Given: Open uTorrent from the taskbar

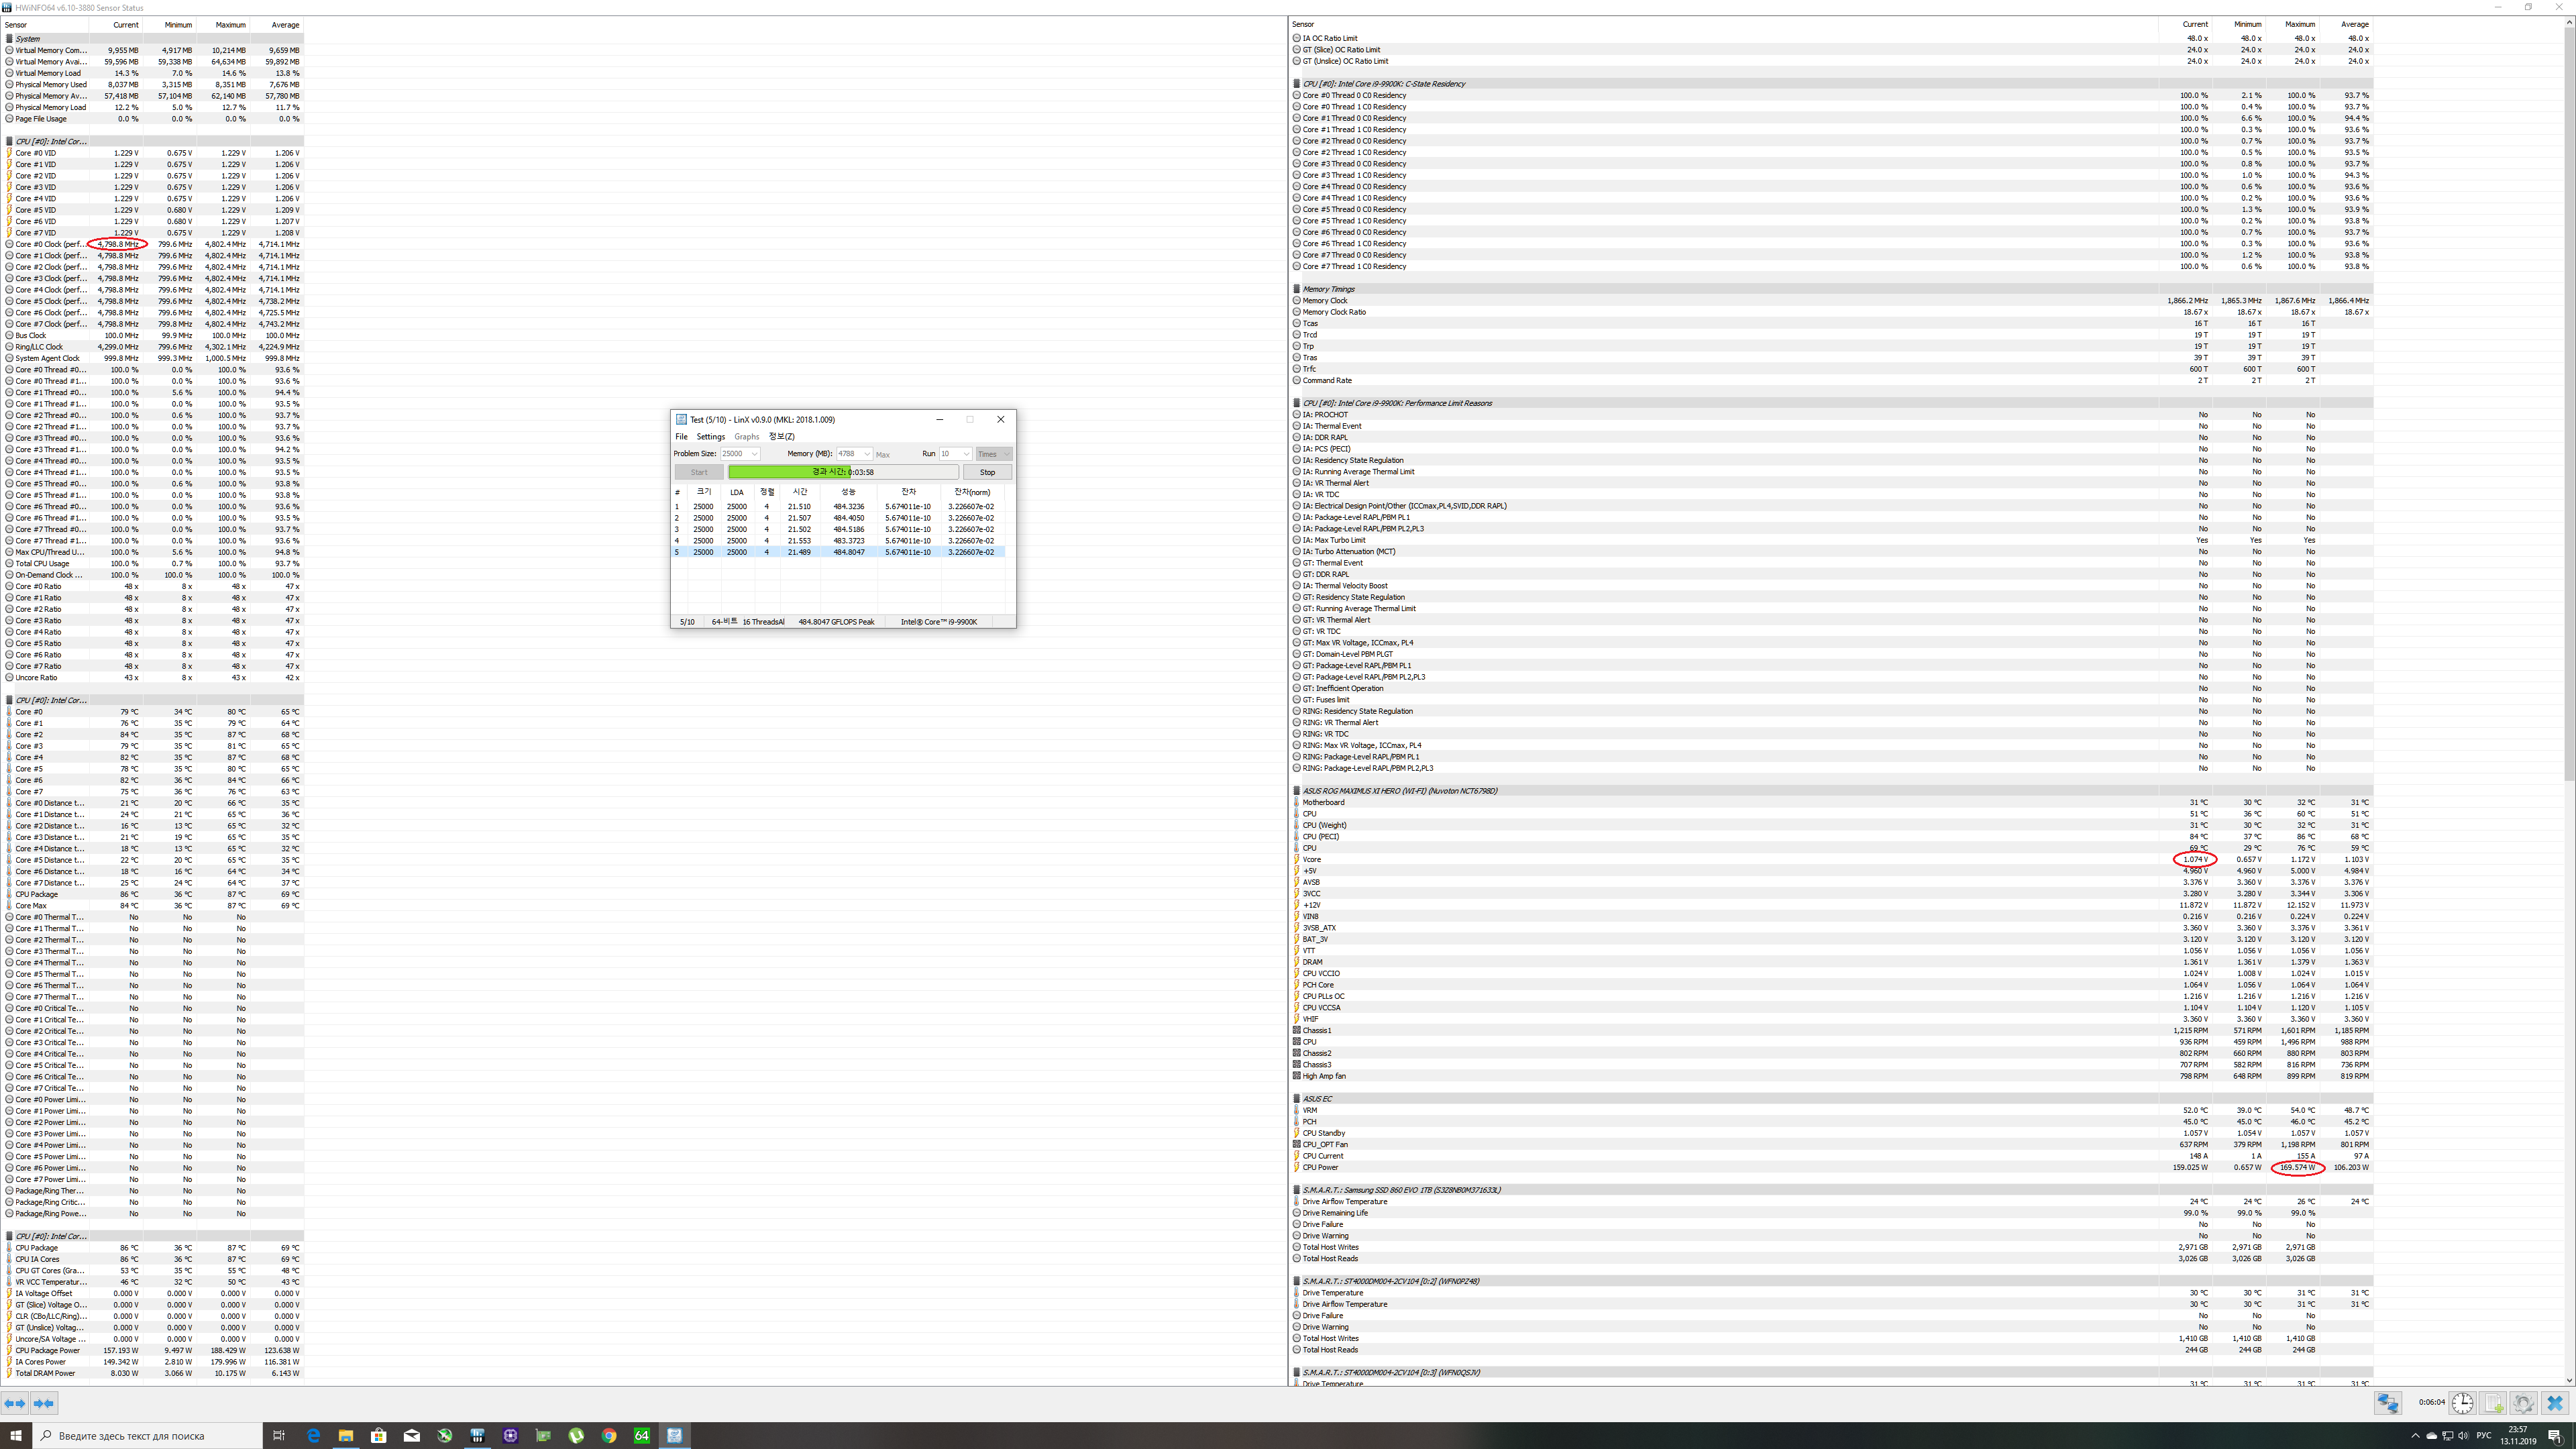Looking at the screenshot, I should click(576, 1435).
